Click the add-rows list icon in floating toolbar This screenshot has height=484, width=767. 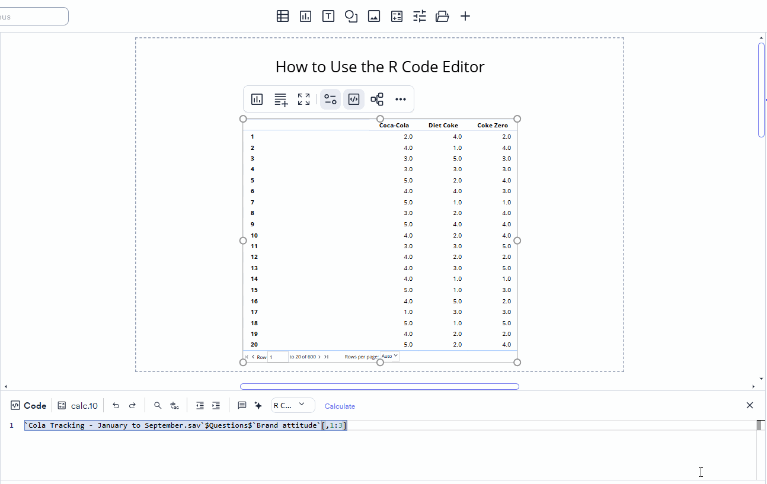[281, 100]
